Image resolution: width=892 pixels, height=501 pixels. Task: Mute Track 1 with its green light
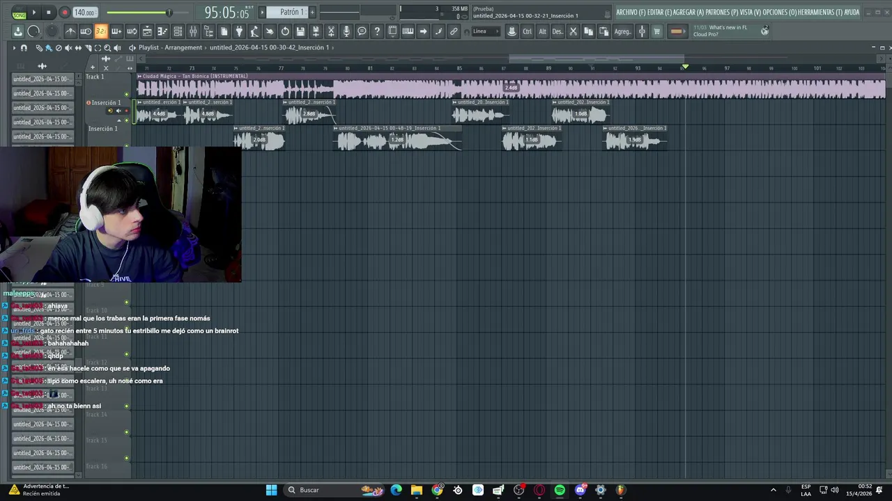click(126, 94)
